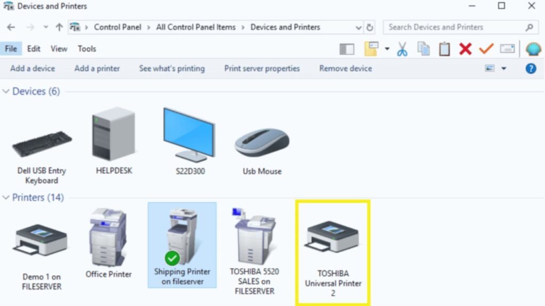Toggle the preview pane toolbar icon

tap(346, 48)
